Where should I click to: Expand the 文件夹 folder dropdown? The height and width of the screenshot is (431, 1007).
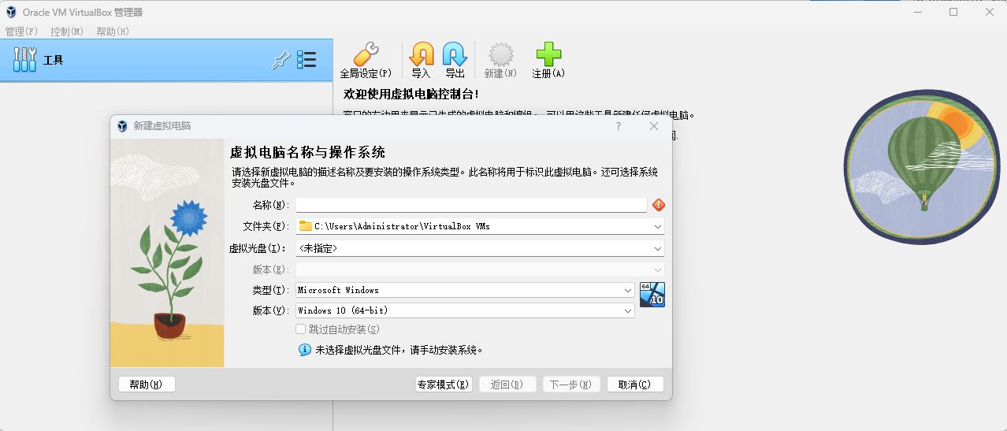tap(658, 226)
